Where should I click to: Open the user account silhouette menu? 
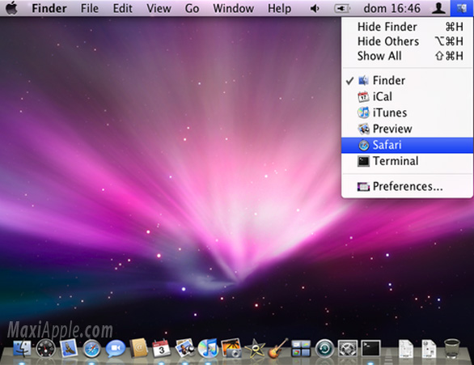(438, 8)
